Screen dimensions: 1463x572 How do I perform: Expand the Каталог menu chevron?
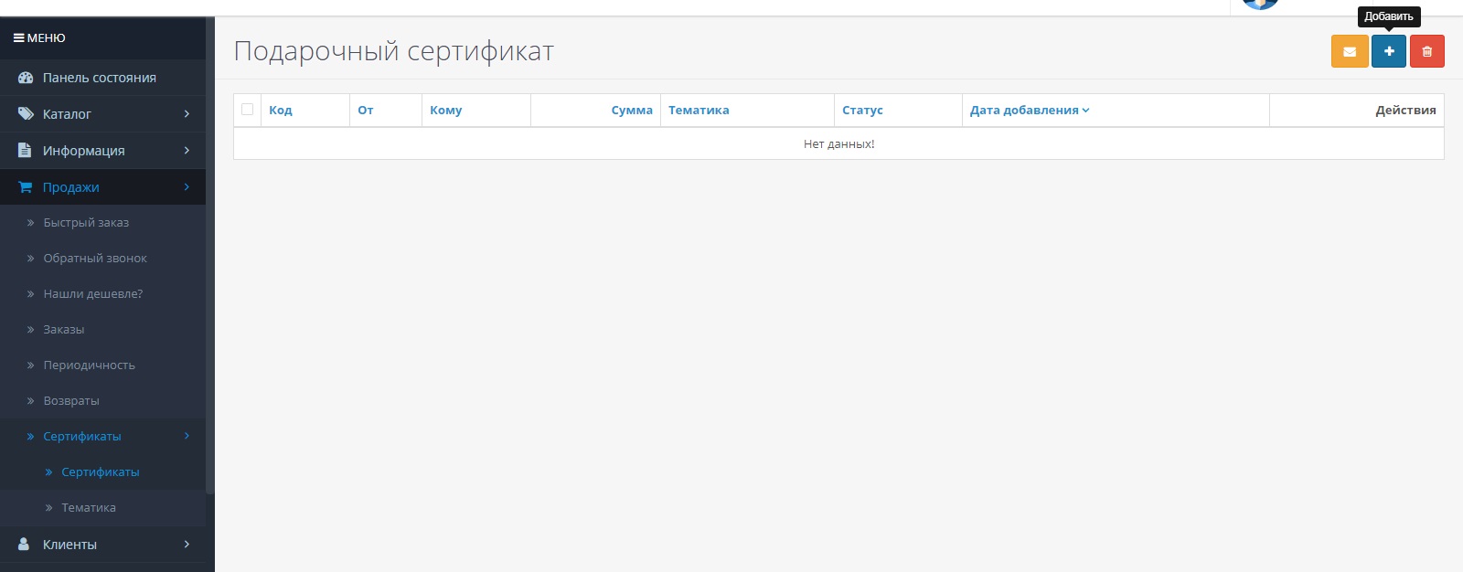[x=187, y=114]
